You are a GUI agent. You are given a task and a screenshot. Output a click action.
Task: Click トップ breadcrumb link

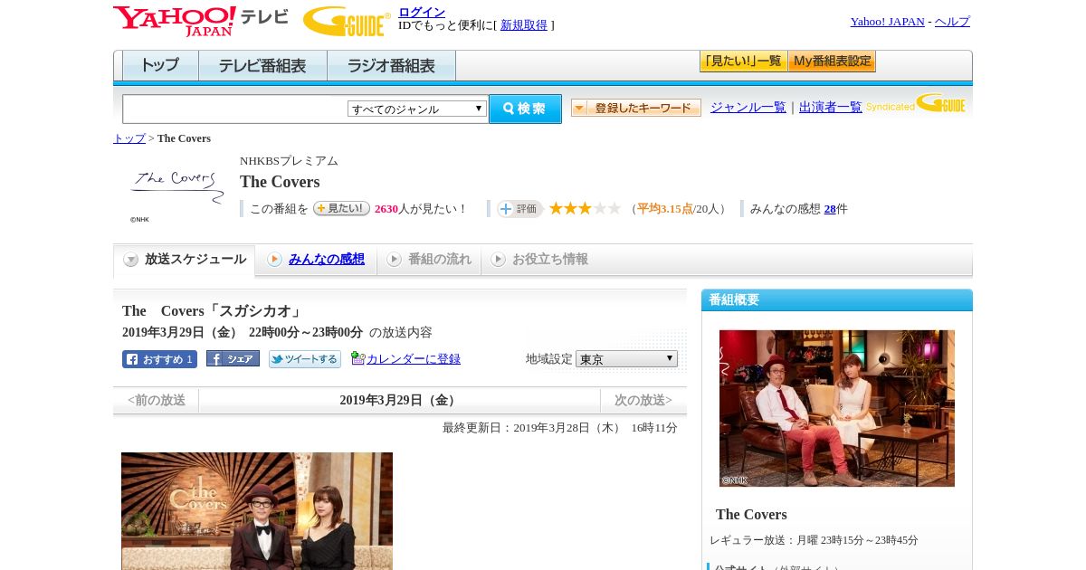point(129,138)
